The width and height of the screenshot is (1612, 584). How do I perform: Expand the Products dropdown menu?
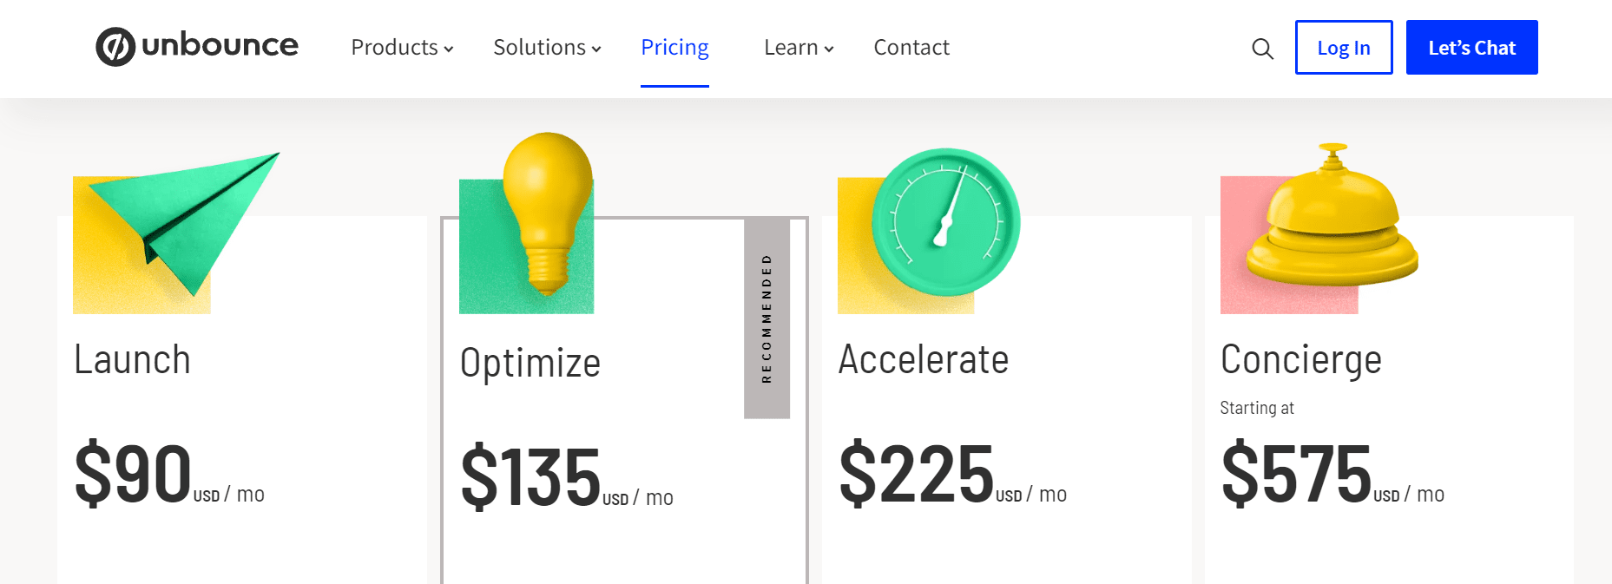point(402,48)
